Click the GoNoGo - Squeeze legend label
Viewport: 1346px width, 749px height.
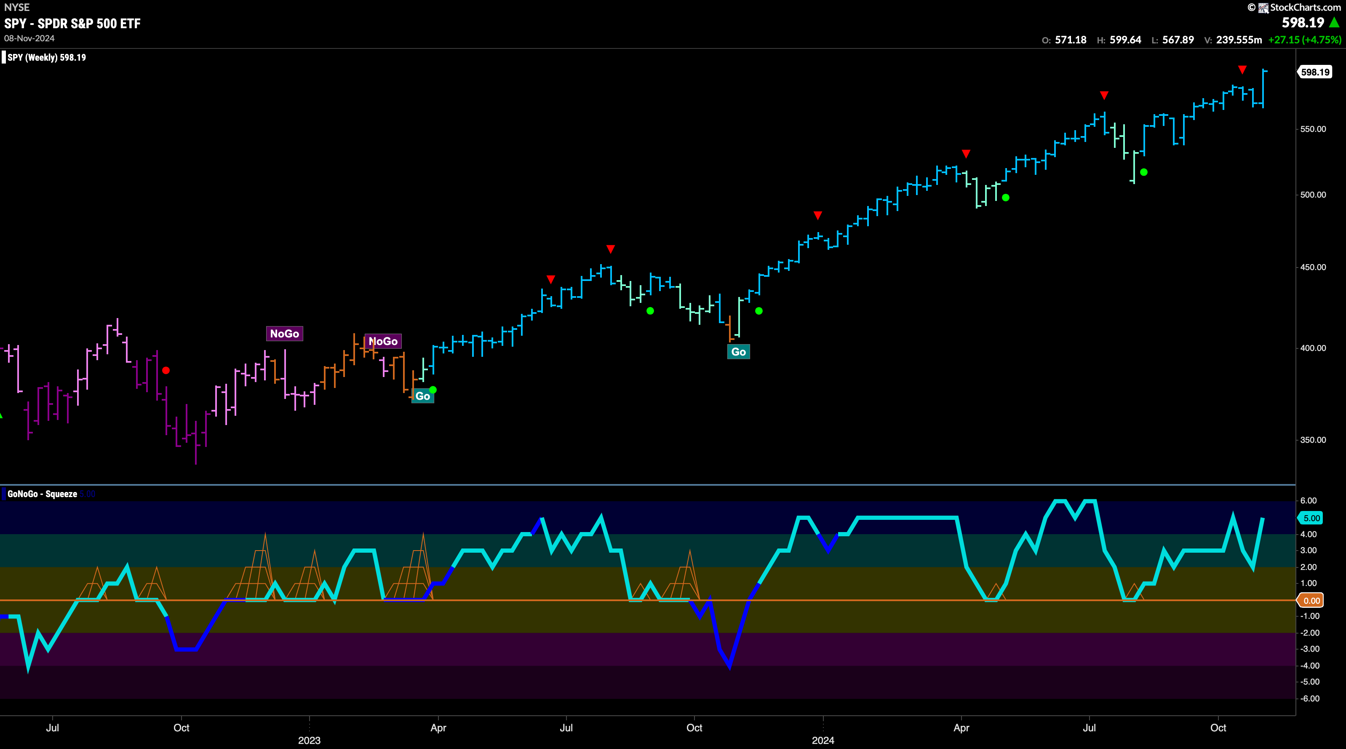tap(42, 494)
